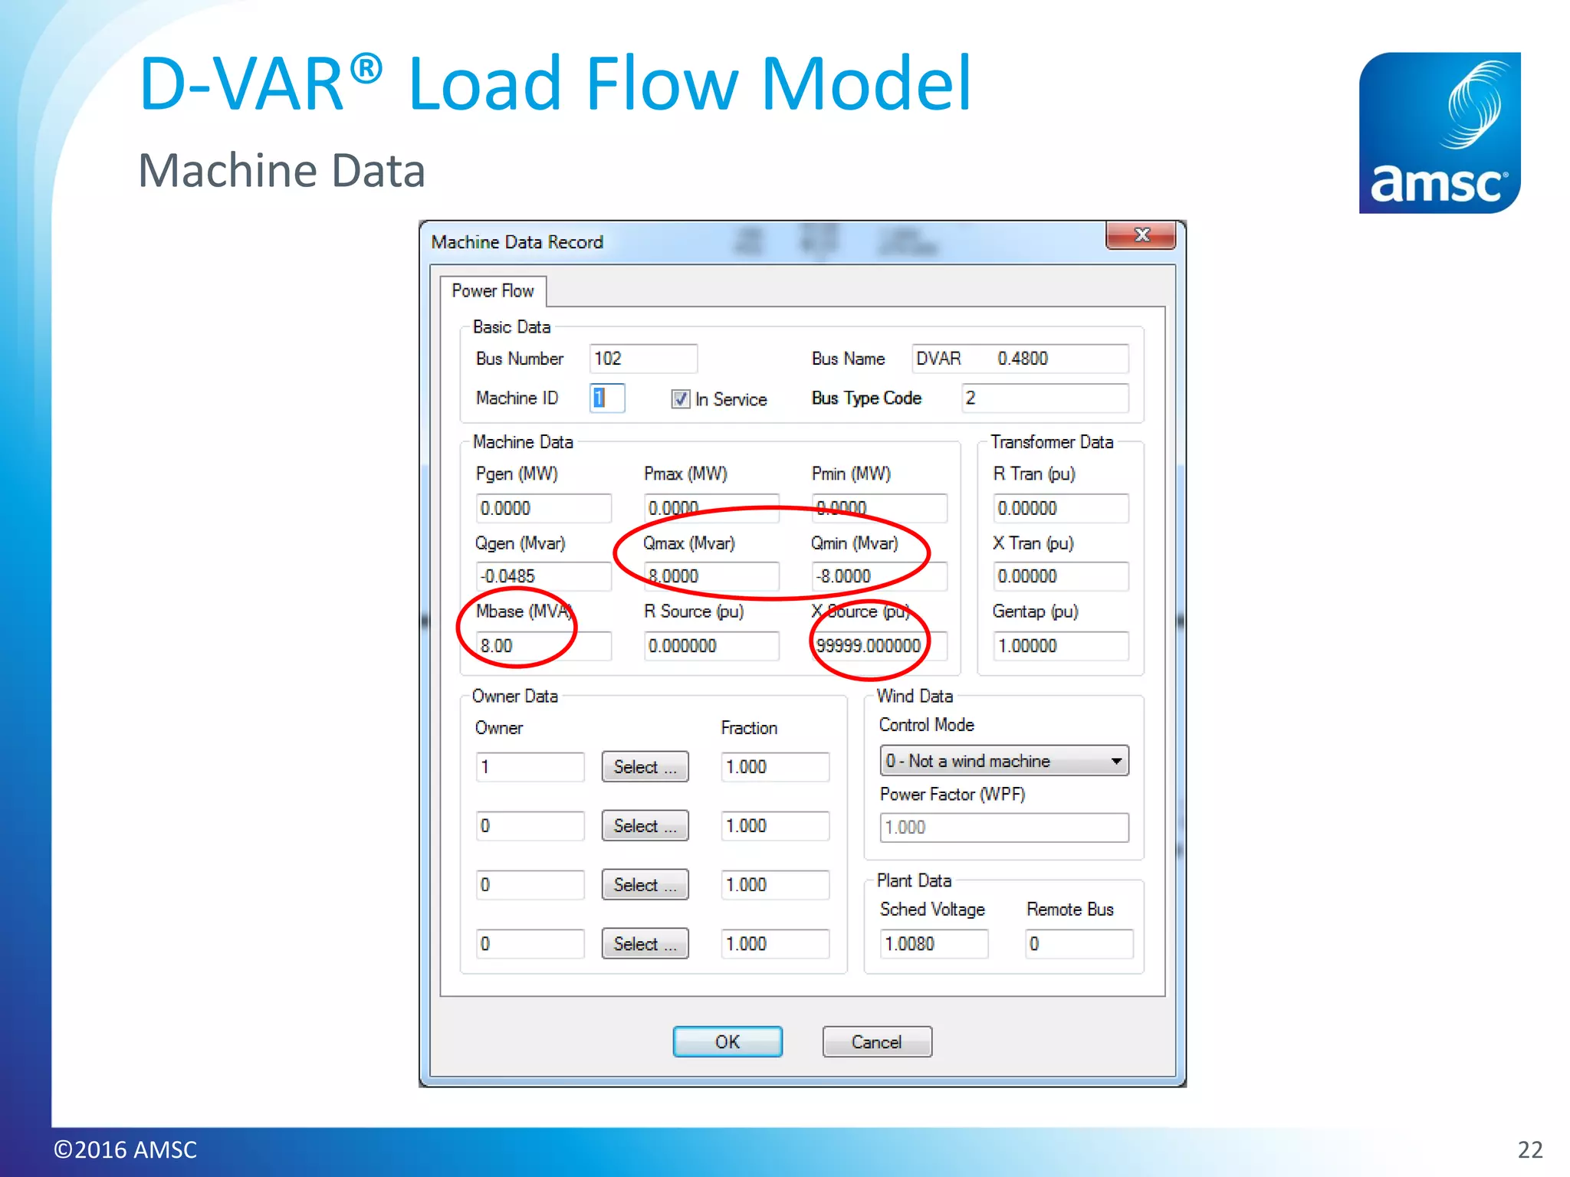
Task: Click the Bus Name field
Action: click(1020, 359)
